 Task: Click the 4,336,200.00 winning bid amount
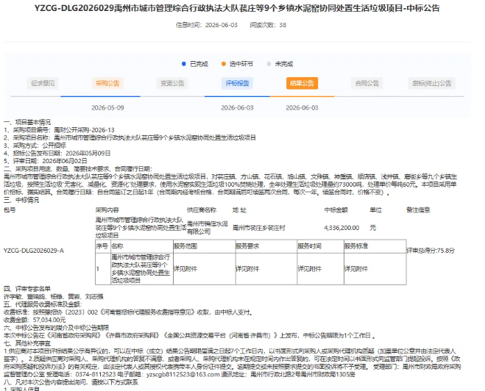point(341,228)
